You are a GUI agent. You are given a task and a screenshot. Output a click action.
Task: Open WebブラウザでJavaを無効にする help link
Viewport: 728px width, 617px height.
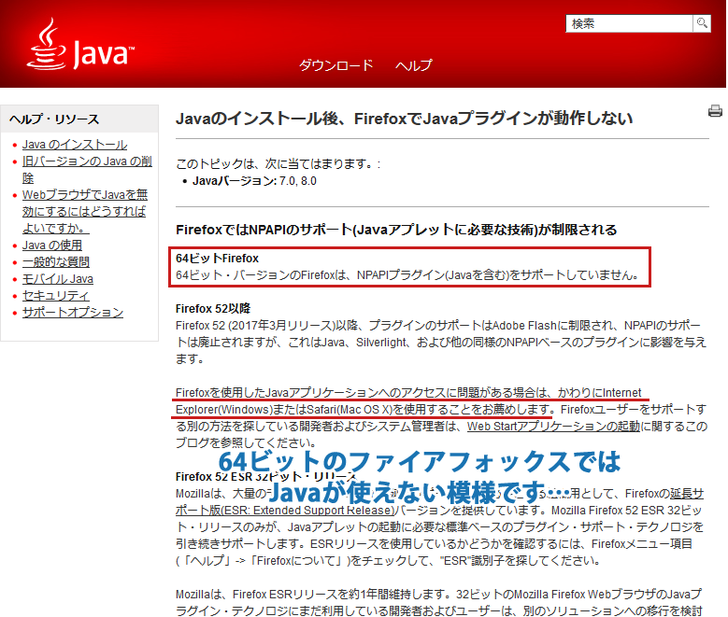pos(84,211)
